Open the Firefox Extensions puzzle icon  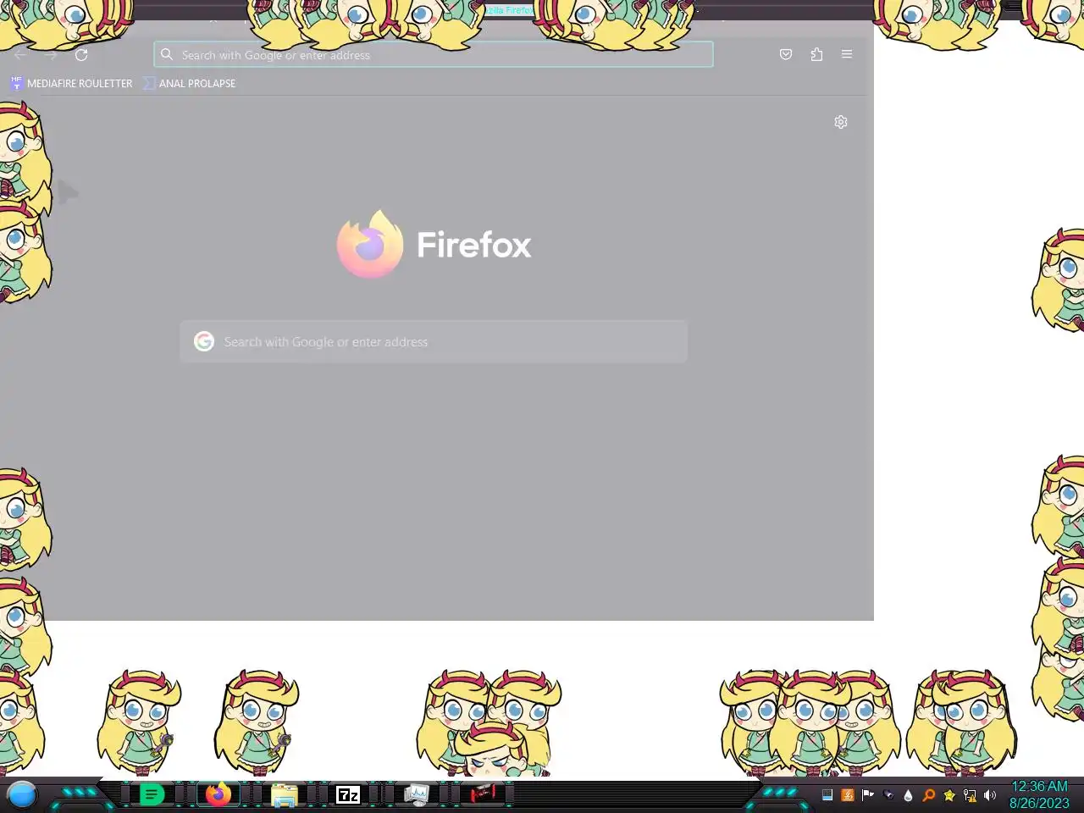coord(816,54)
